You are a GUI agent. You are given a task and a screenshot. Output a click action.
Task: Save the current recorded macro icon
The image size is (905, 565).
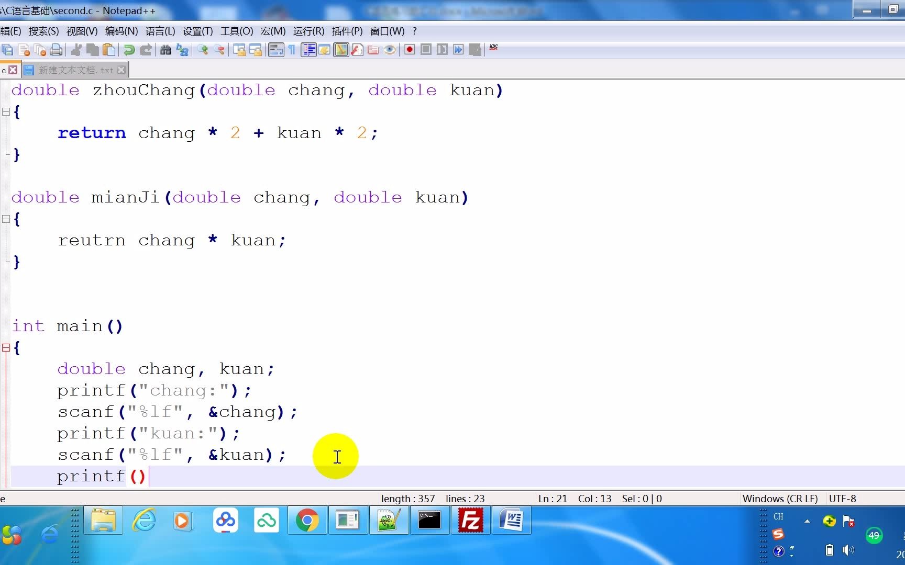474,50
